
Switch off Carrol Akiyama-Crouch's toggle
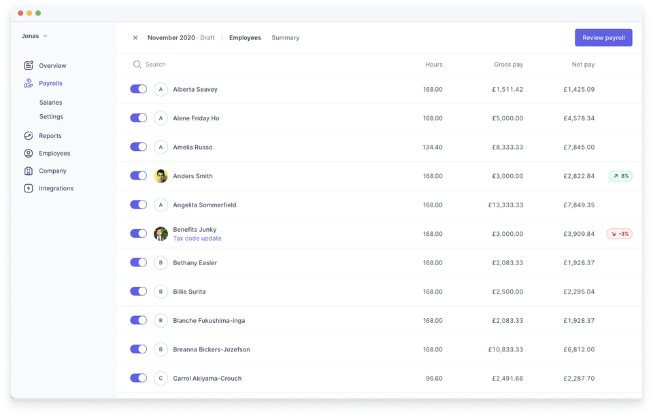pos(138,378)
